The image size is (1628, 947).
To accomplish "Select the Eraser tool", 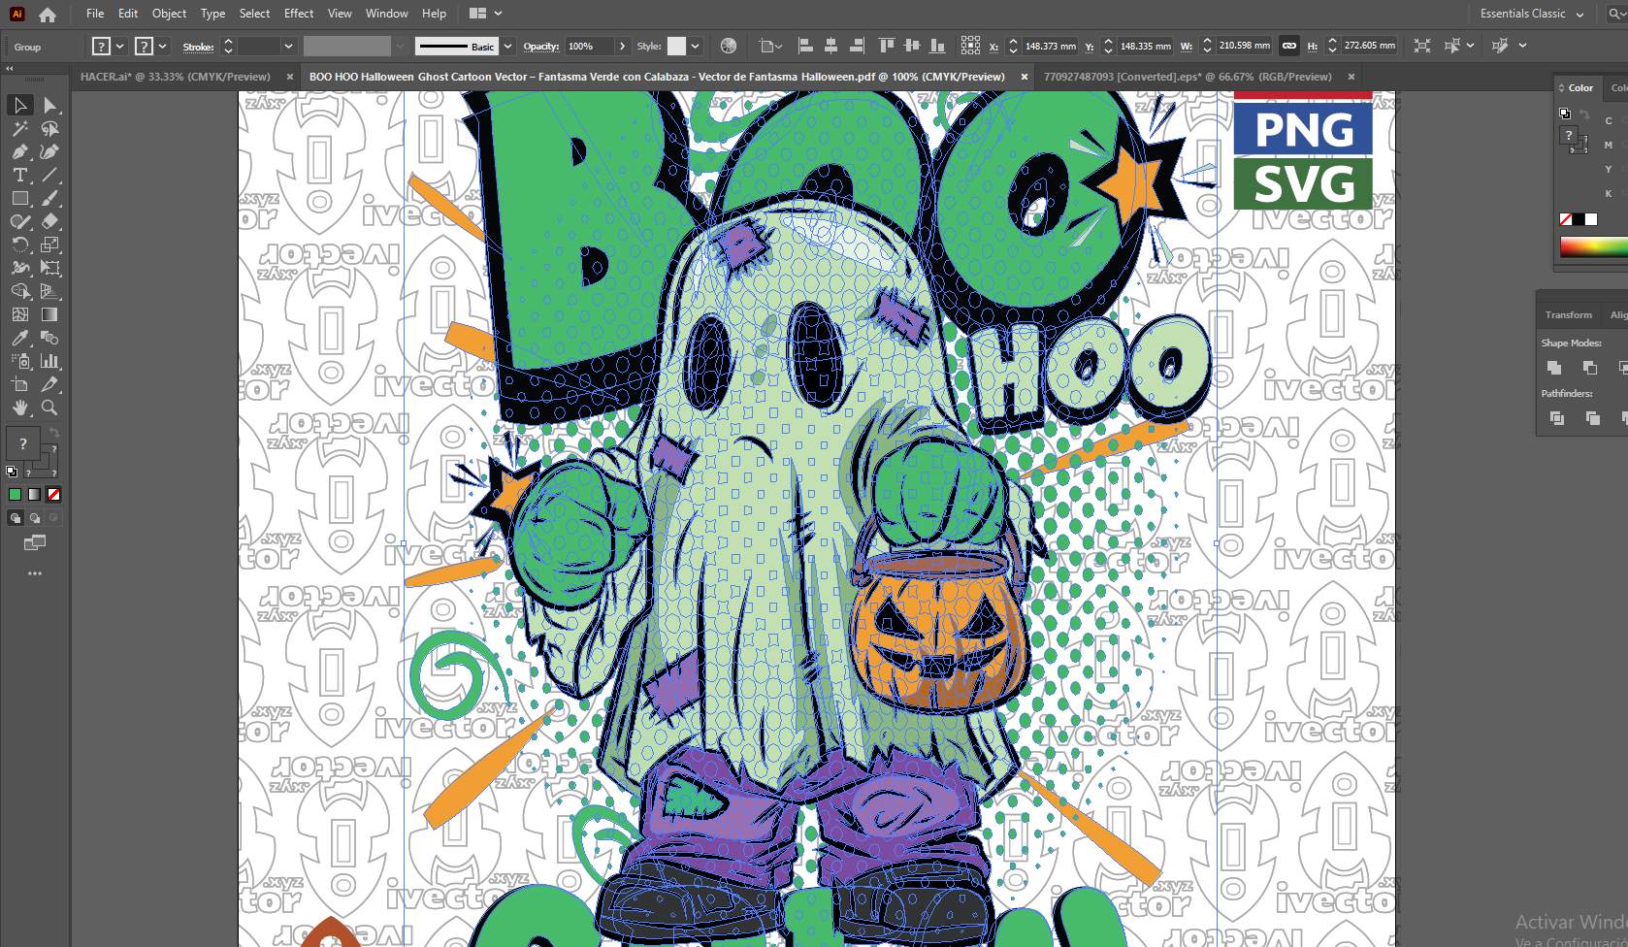I will [50, 221].
